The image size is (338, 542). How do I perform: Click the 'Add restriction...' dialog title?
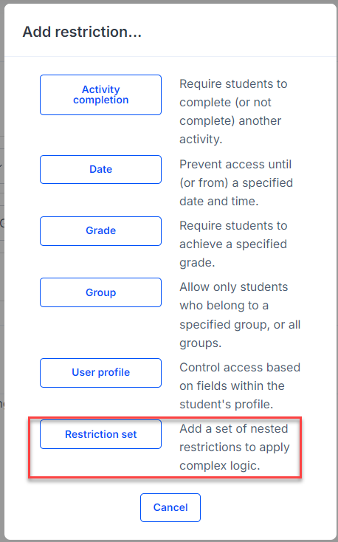[82, 32]
